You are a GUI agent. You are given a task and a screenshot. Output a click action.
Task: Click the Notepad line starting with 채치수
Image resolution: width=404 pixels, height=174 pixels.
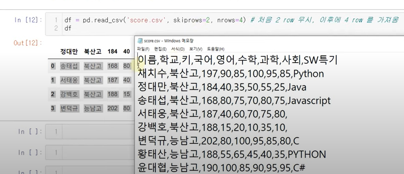[231, 74]
